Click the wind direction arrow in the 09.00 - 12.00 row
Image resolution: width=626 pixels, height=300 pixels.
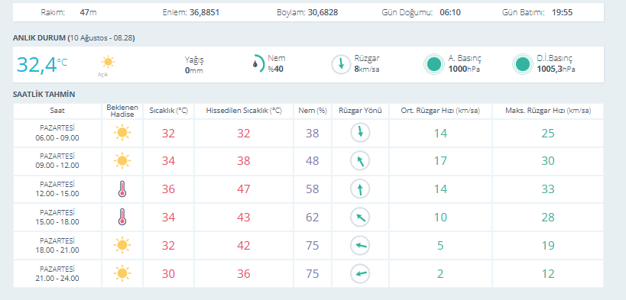[x=361, y=161]
